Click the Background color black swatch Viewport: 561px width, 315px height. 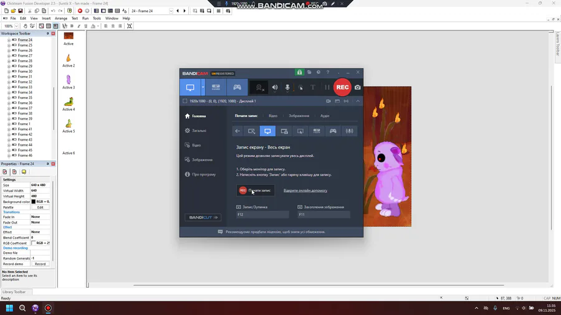34,202
